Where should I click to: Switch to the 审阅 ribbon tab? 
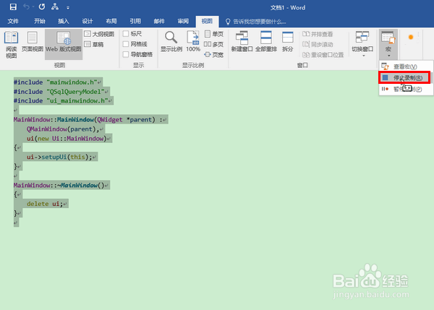[x=183, y=21]
